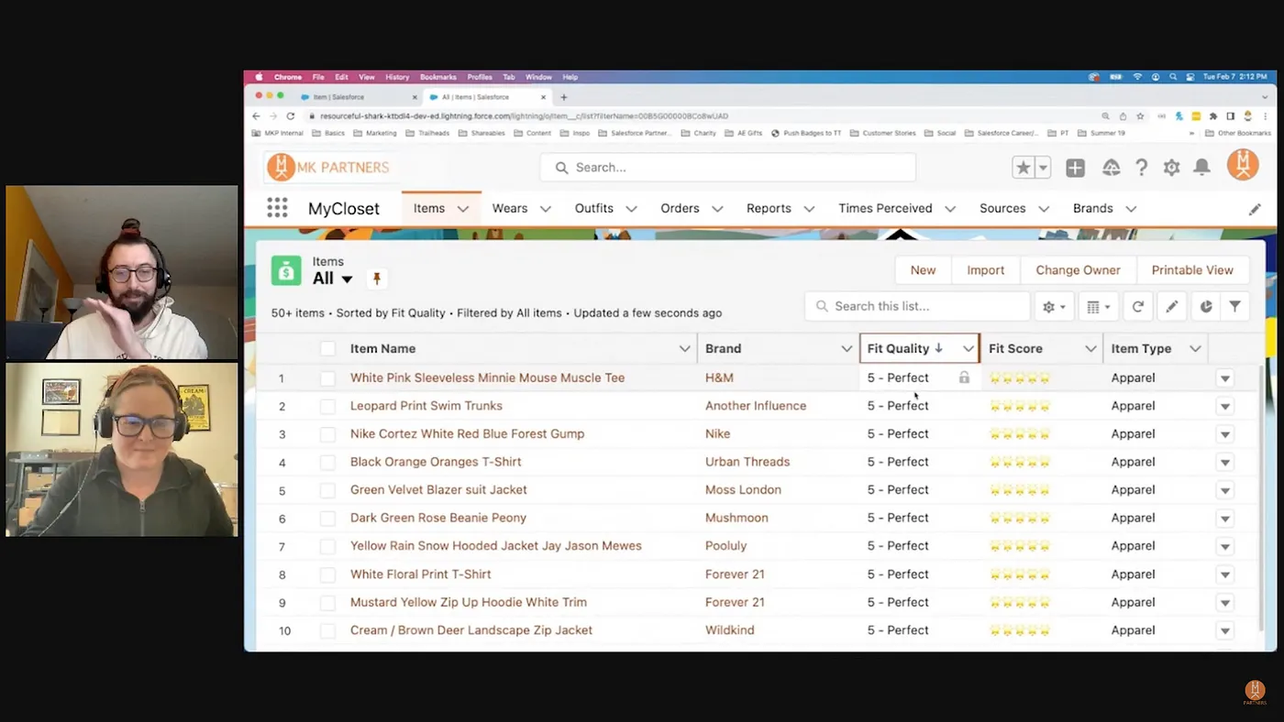
Task: Open the Item Type column menu
Action: [x=1195, y=348]
